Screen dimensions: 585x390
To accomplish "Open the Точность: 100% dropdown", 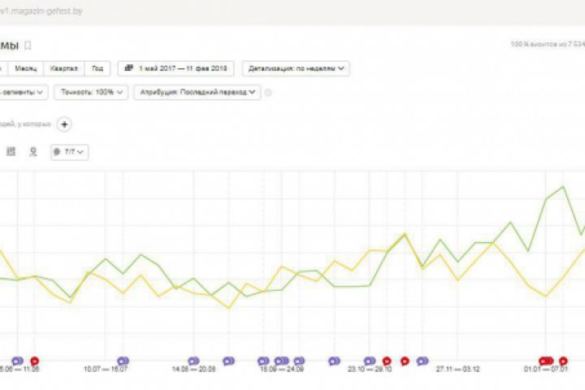I will (91, 92).
